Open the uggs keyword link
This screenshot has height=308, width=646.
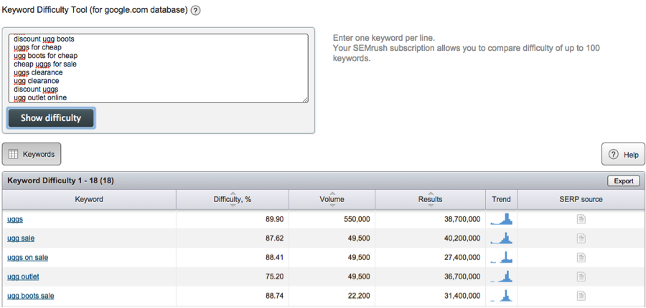(15, 220)
